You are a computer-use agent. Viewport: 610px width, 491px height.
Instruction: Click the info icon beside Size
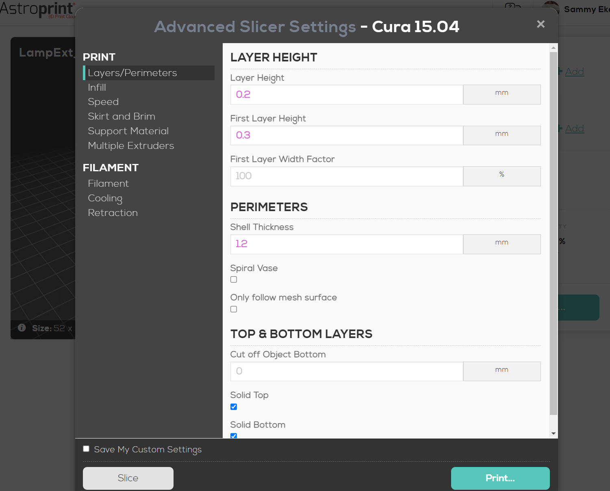[22, 328]
